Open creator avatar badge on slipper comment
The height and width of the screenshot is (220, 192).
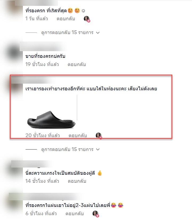99,136
